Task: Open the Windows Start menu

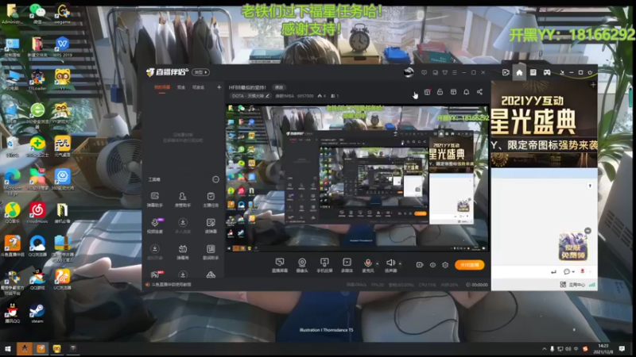Action: click(8, 348)
